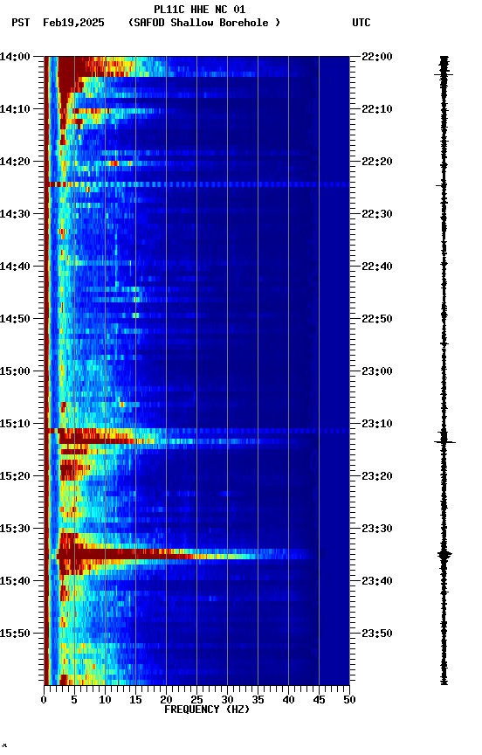Image resolution: width=482 pixels, height=755 pixels.
Task: Click the FREQUENCY (HZ) axis title
Action: pos(207,710)
